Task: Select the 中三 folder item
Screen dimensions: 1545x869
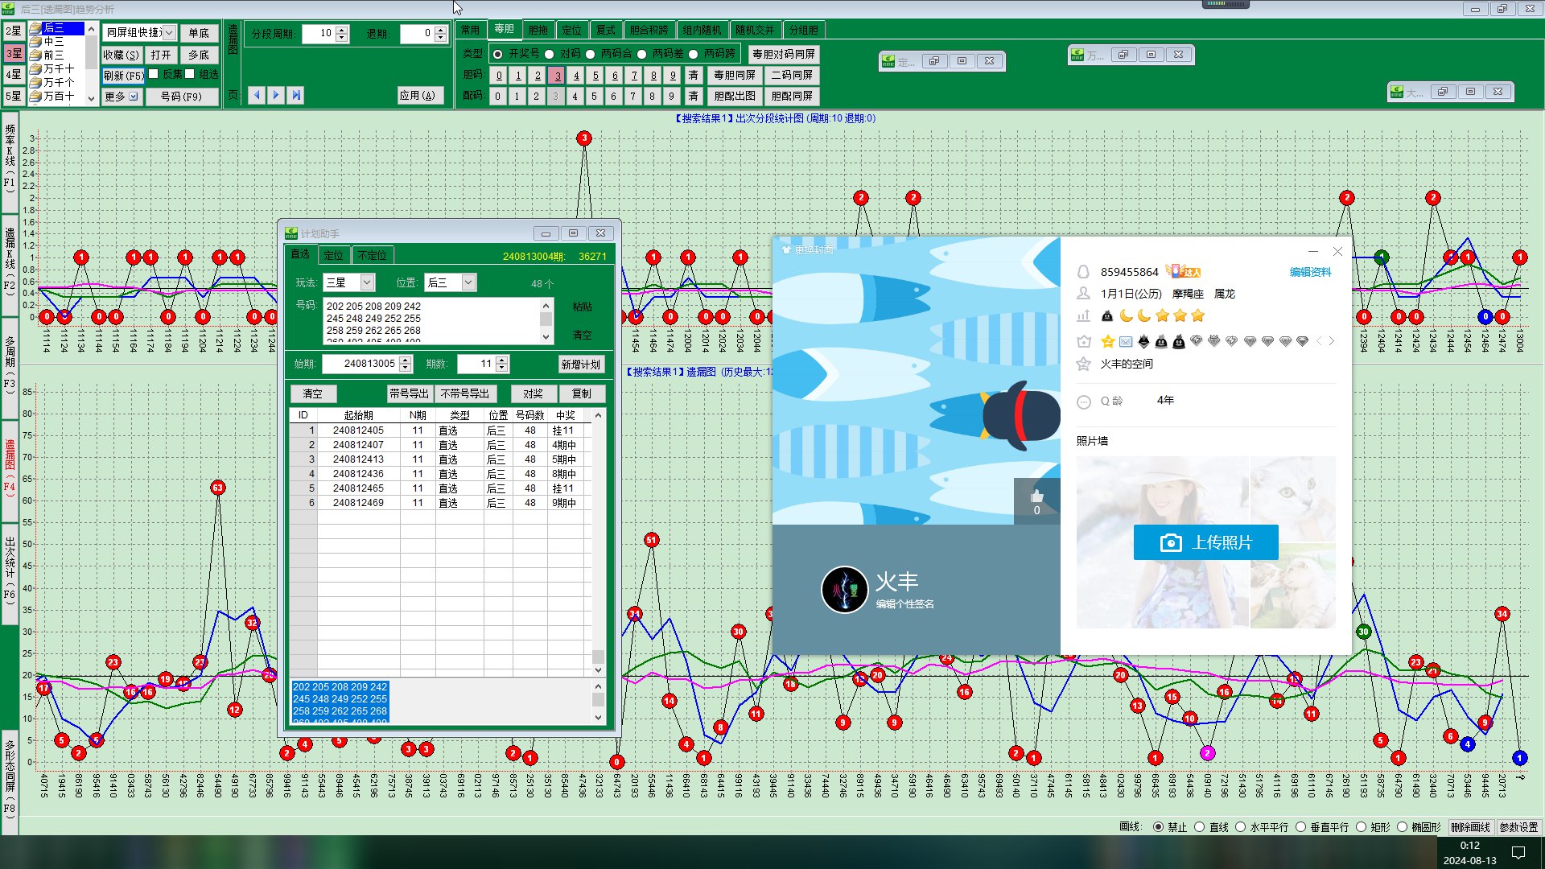Action: tap(53, 41)
